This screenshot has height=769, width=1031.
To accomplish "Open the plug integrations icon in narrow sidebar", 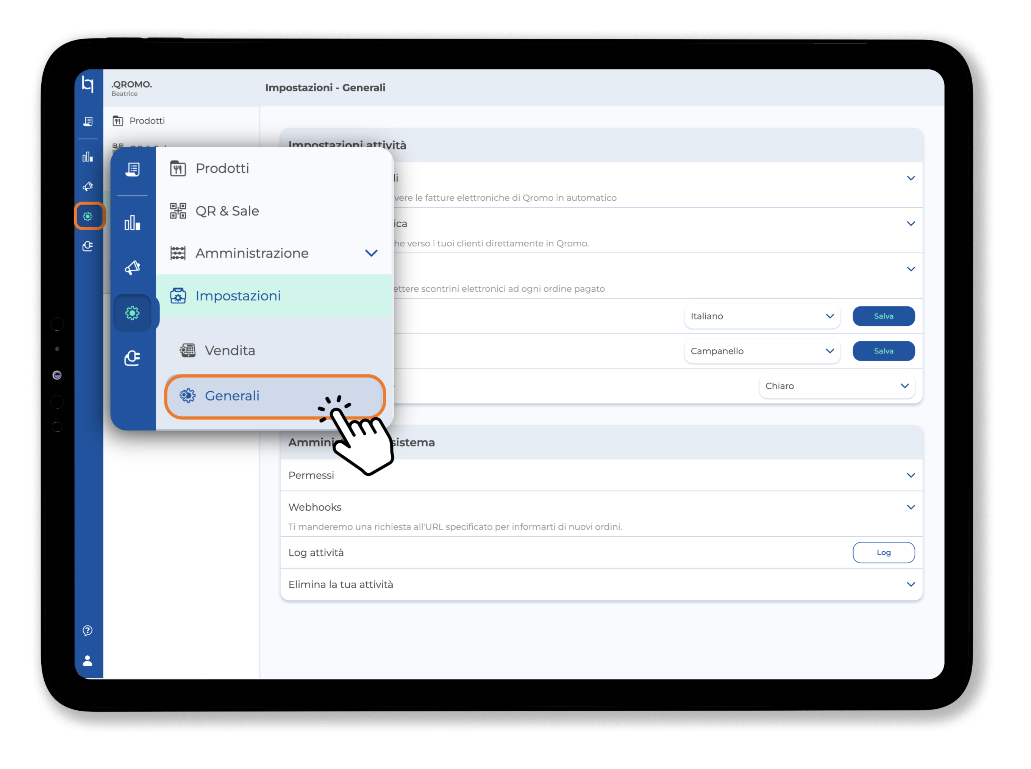I will [87, 246].
